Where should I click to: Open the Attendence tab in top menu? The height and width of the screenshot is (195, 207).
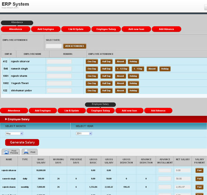click(16, 29)
